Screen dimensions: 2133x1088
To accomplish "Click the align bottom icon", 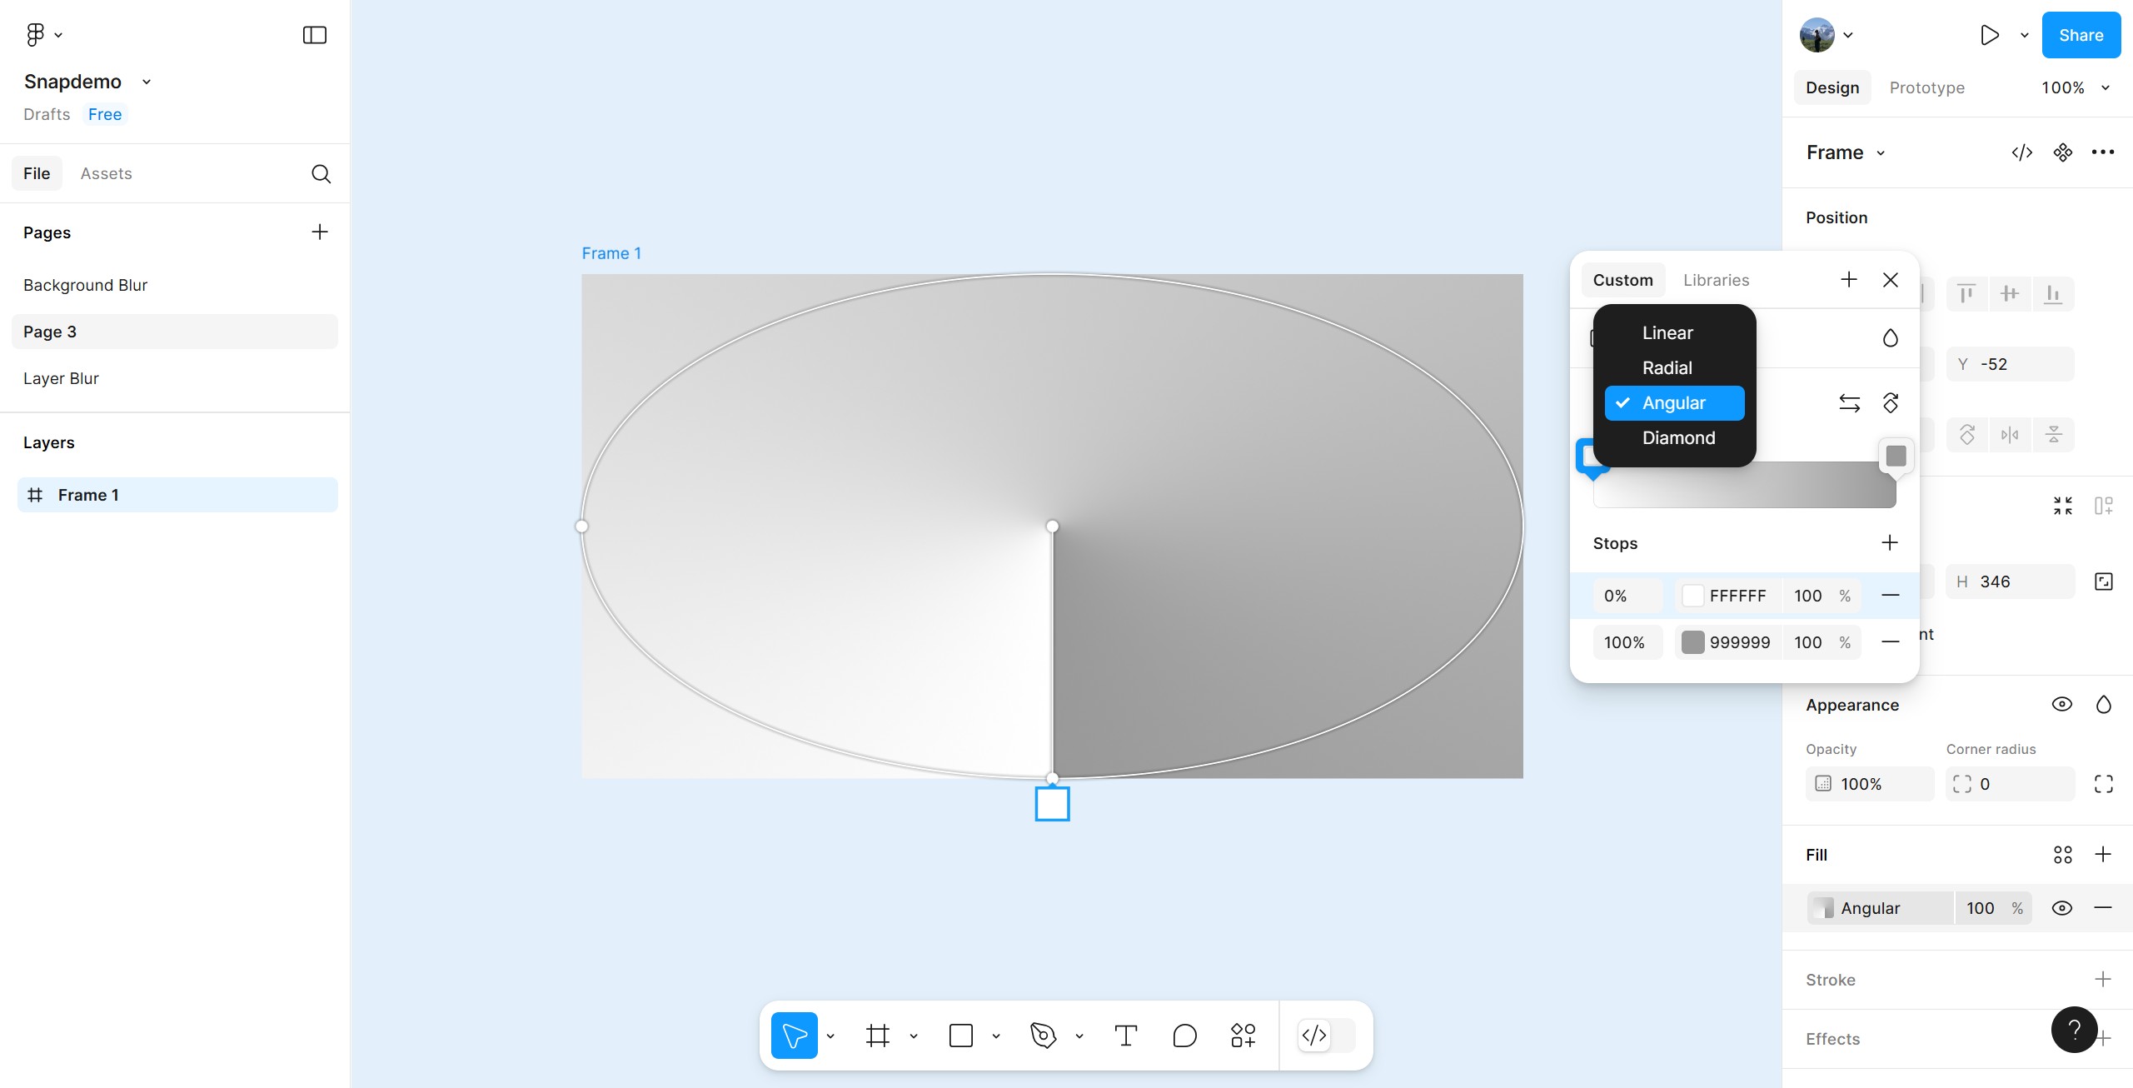I will tap(2053, 293).
